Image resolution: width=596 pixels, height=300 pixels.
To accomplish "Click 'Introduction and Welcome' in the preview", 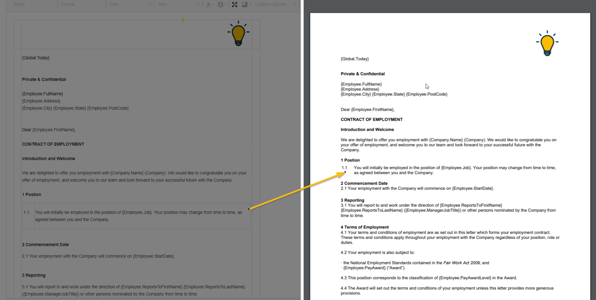I will [x=367, y=130].
